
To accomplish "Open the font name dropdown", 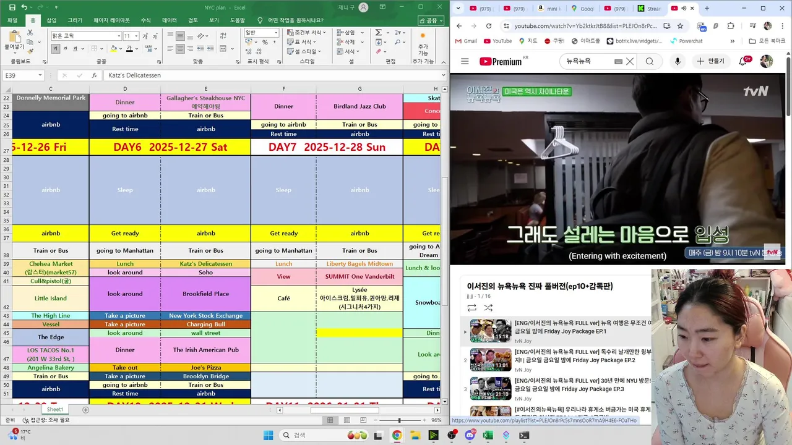I will coord(119,36).
